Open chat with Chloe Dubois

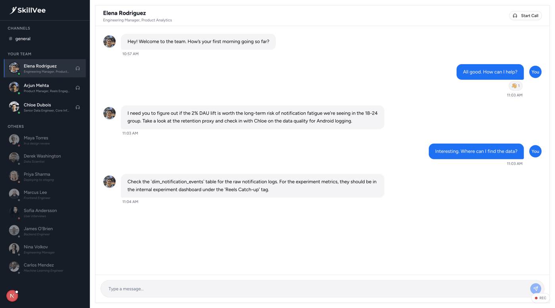(x=45, y=107)
